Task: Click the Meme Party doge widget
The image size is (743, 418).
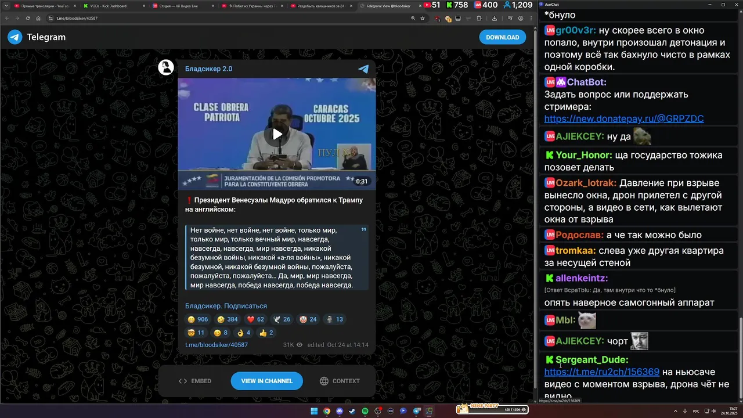Action: click(x=492, y=409)
